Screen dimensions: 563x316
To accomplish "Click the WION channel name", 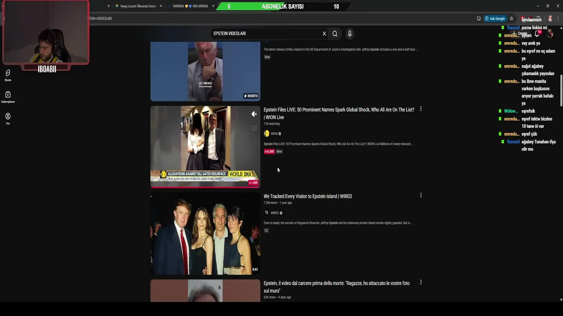I will 274,134.
